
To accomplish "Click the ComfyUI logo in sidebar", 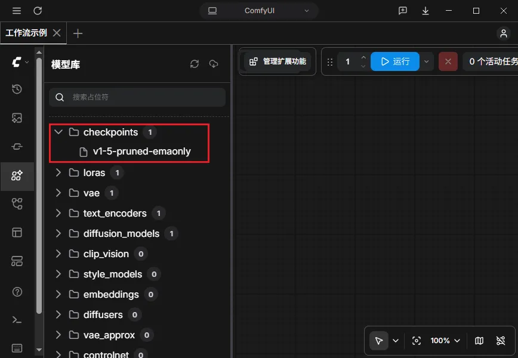I will coord(17,62).
